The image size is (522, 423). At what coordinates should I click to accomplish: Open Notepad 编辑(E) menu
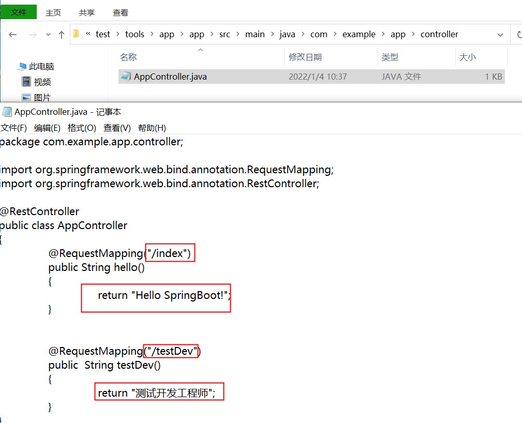(x=47, y=128)
